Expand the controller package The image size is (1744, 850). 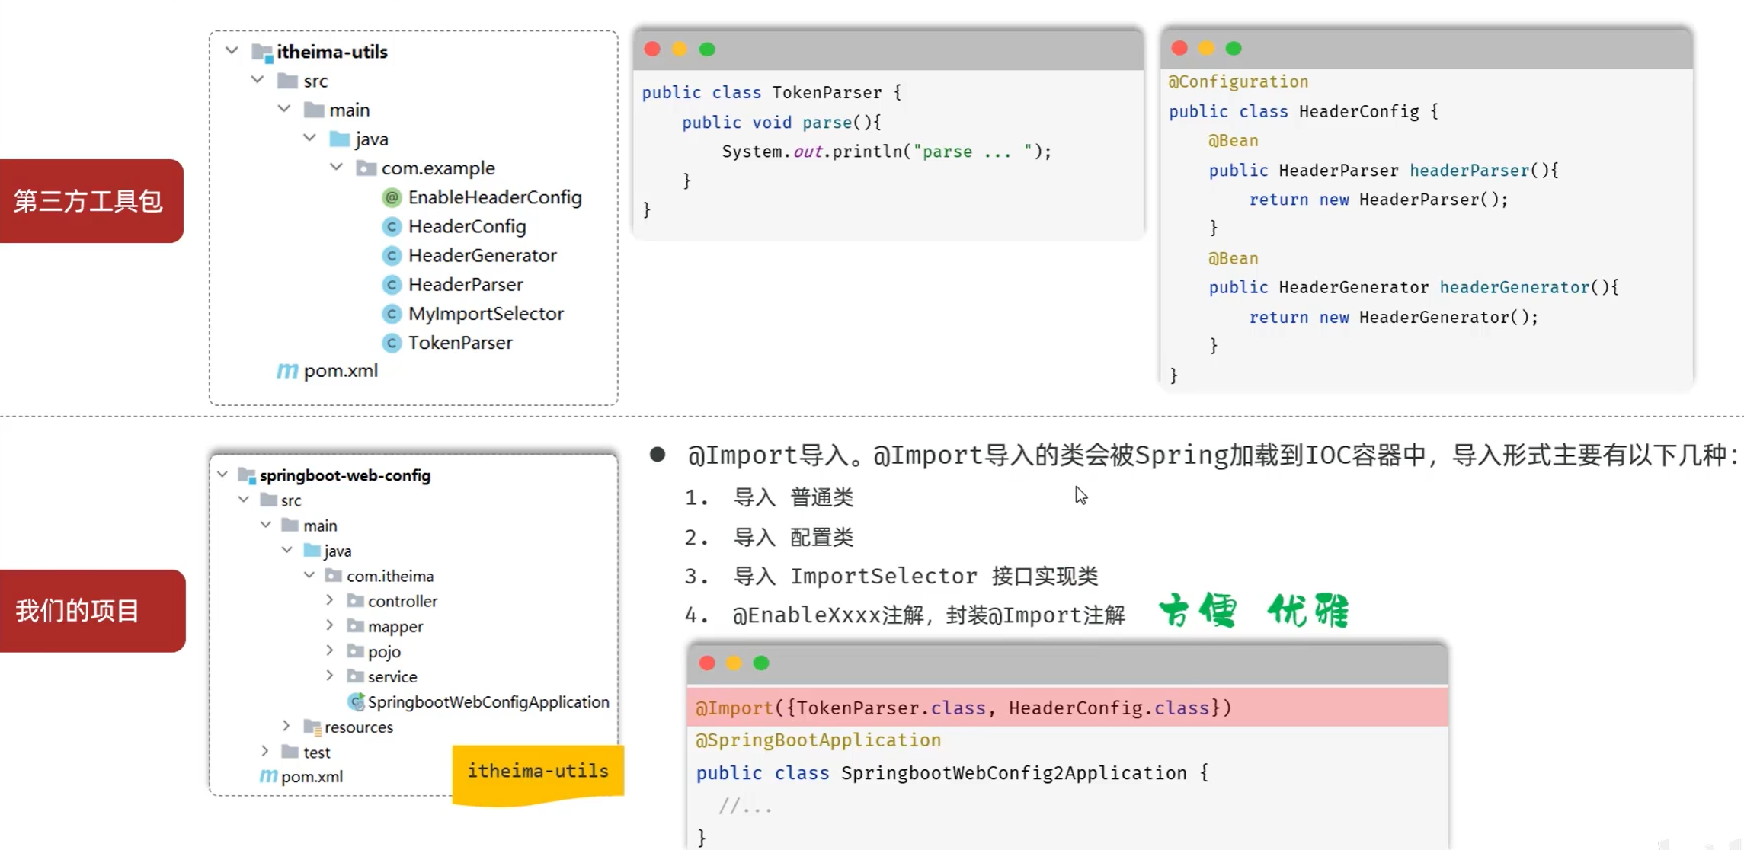pyautogui.click(x=330, y=600)
